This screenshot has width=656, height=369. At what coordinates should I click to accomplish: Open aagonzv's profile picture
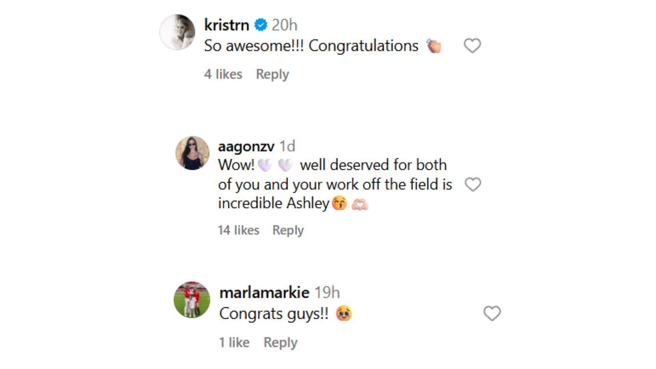click(x=192, y=153)
